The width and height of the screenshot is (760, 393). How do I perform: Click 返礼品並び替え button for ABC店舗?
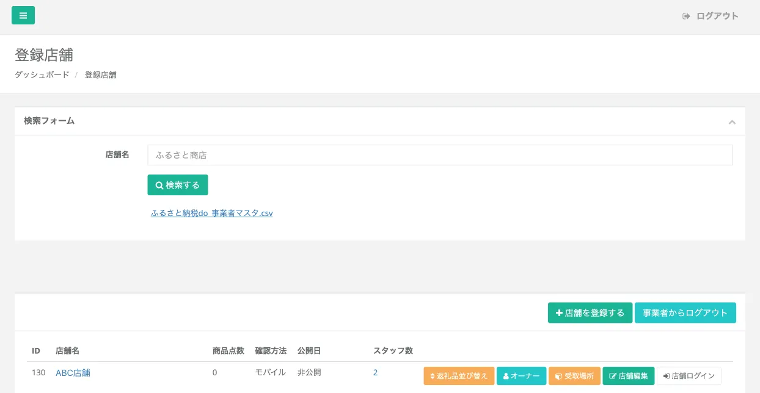[459, 376]
